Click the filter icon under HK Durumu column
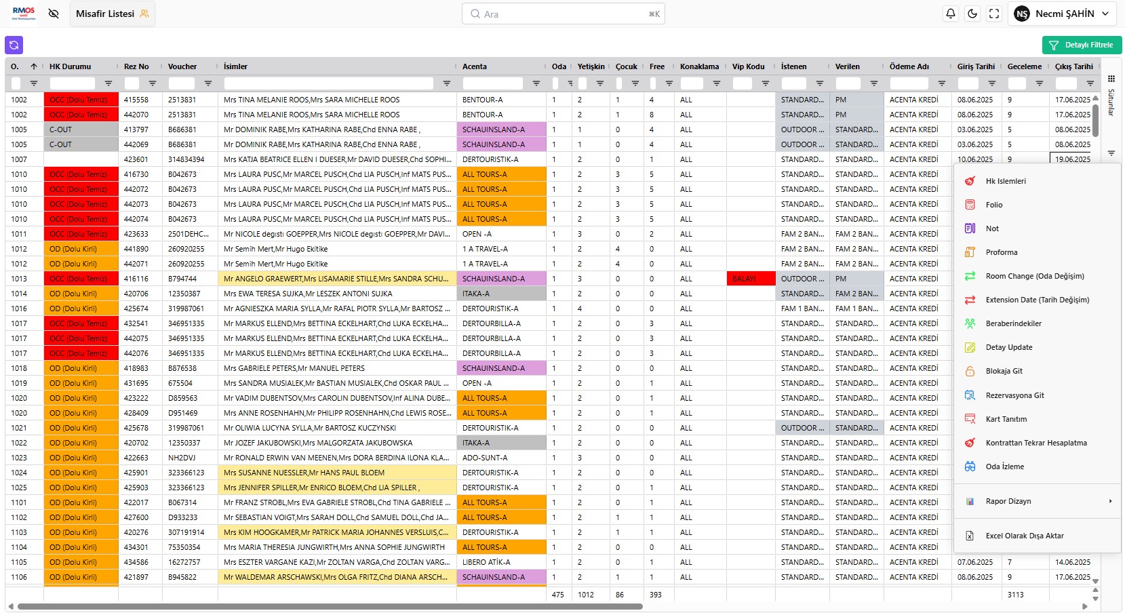1125x615 pixels. (x=108, y=83)
